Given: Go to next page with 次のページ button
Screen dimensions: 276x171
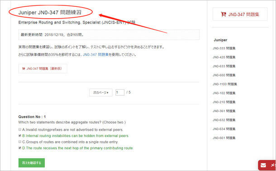Looking at the screenshot, I should [x=101, y=93].
